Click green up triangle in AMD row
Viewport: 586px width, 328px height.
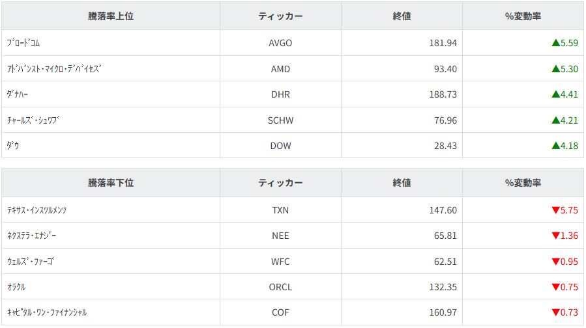[x=555, y=69]
